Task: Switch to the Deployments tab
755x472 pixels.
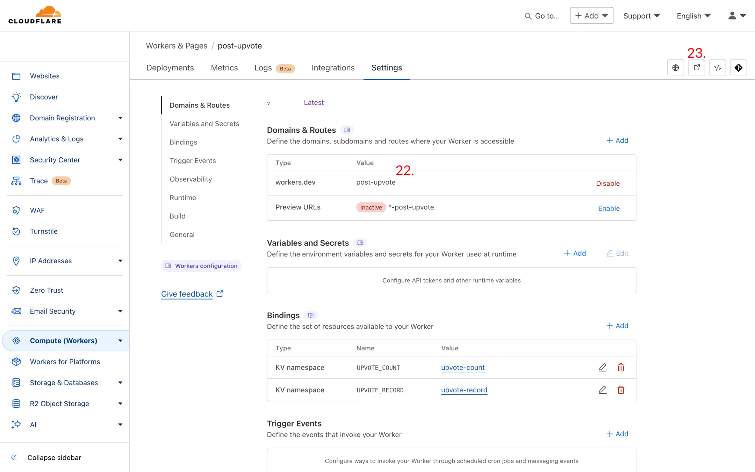Action: [170, 67]
